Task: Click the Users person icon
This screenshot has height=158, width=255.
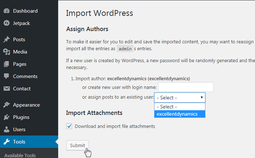Action: click(6, 129)
